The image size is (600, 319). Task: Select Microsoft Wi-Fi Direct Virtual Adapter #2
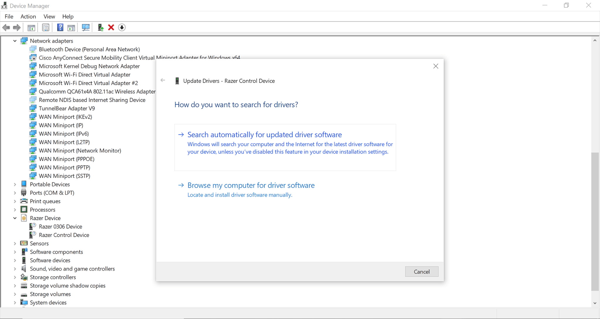(88, 83)
